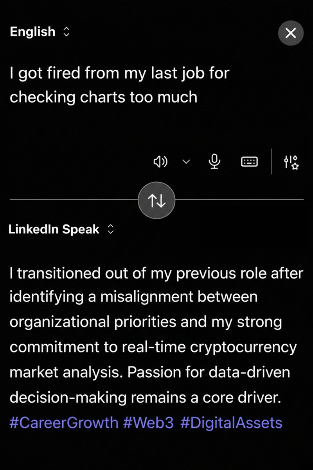Close the translator with the X button
313x470 pixels.
[x=291, y=33]
